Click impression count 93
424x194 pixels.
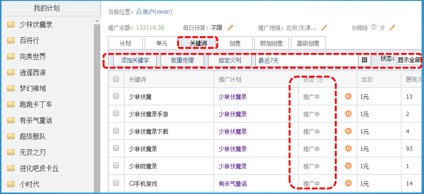click(x=409, y=149)
